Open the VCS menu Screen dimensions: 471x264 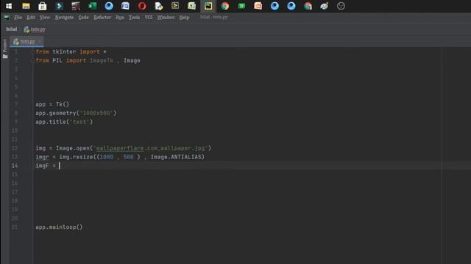tap(149, 18)
